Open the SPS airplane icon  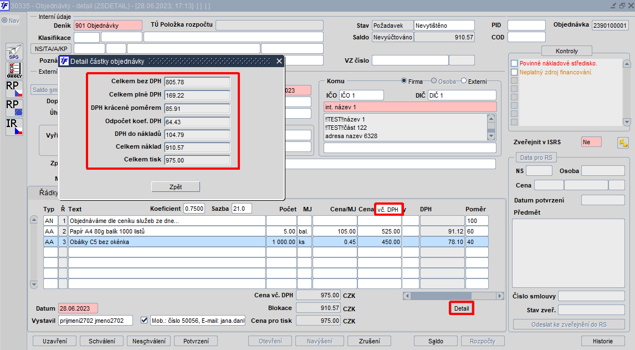click(14, 52)
